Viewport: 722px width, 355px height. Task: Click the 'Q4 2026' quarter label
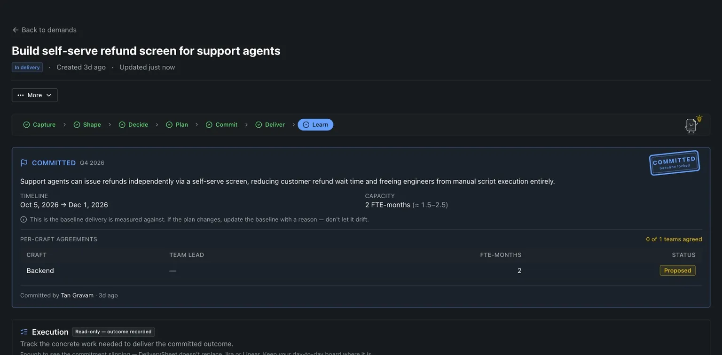92,163
